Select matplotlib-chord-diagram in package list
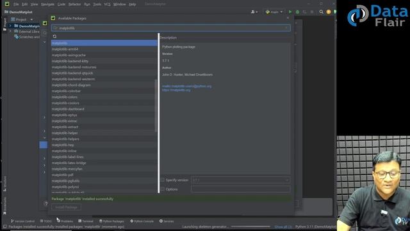Screen dimensions: 410x231 pos(104,85)
